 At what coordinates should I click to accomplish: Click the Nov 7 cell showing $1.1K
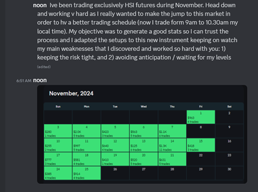click(x=172, y=131)
